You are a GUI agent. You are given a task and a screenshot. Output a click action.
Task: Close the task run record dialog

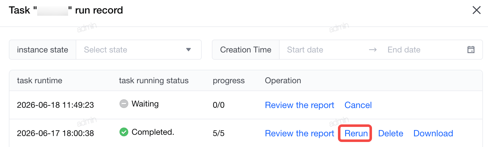tap(476, 10)
